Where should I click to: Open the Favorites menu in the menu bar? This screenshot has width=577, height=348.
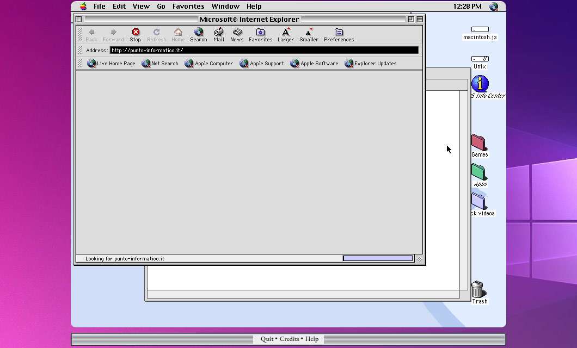click(188, 6)
